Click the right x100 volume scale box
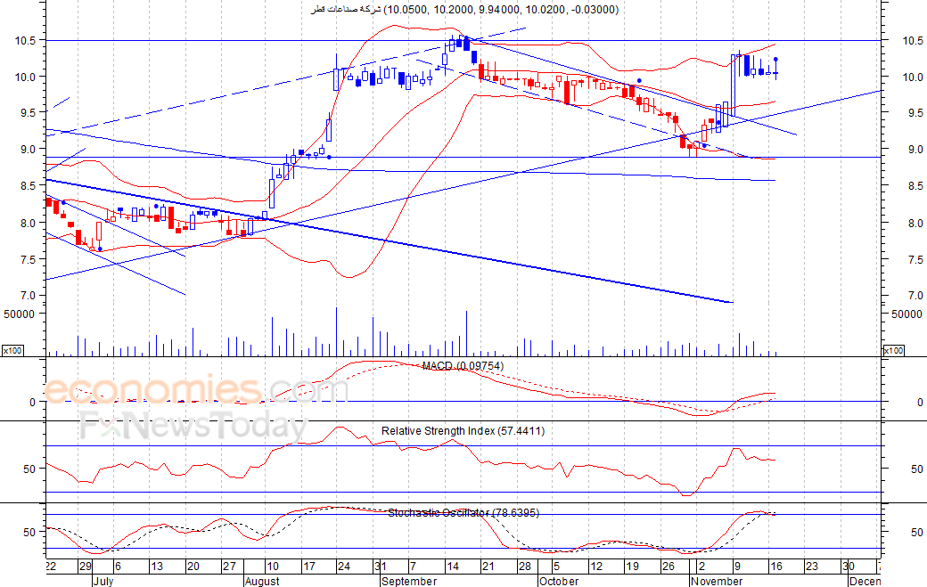Screen dimensions: 927x587 893,351
